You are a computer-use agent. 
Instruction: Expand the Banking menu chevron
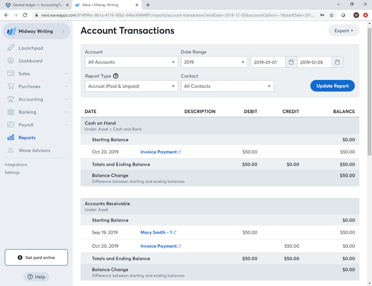(66, 112)
